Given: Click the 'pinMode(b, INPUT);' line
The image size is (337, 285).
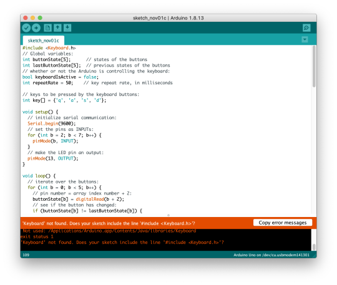Looking at the screenshot, I should [x=56, y=141].
